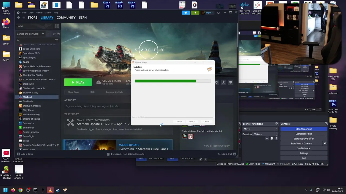Toggle OBS Studio Mode
Image resolution: width=346 pixels, height=194 pixels.
coord(304,148)
